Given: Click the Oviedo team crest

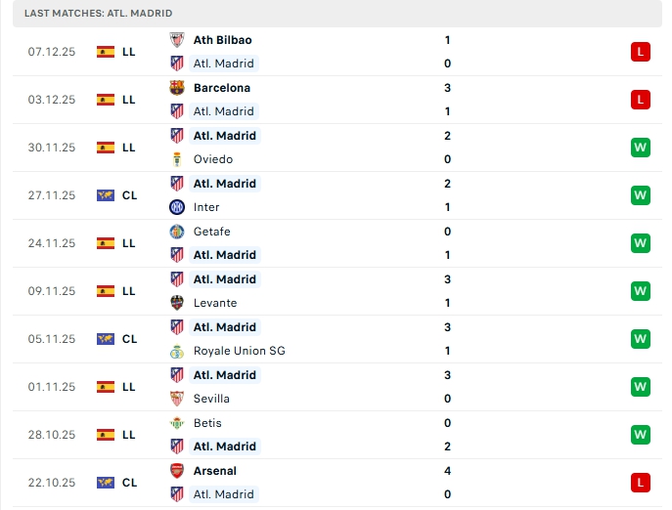Looking at the screenshot, I should pos(177,159).
